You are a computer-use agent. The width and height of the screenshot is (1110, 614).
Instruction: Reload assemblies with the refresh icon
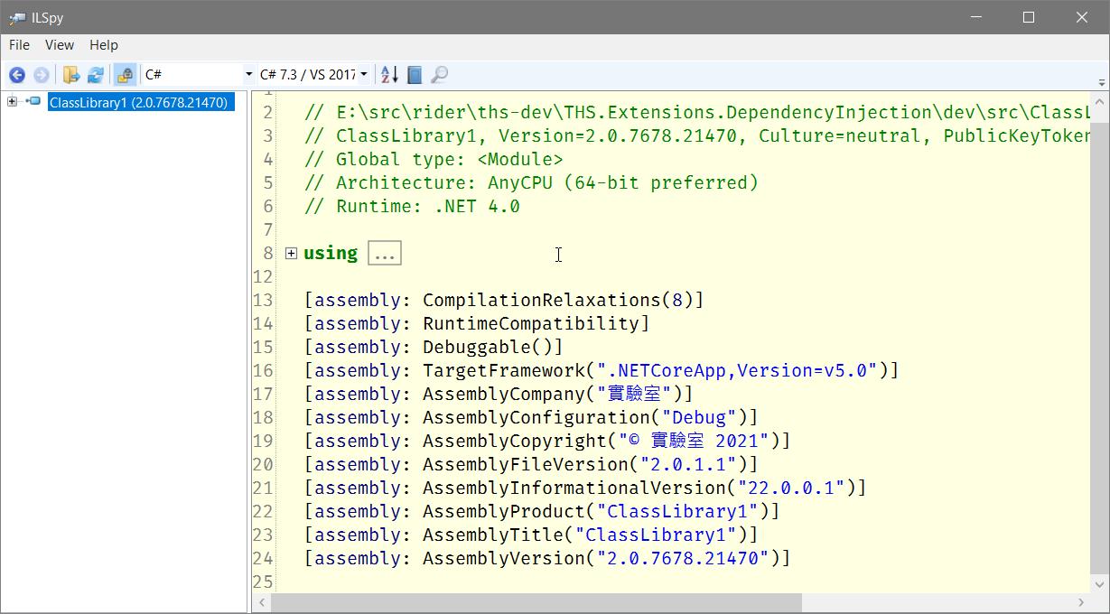point(95,75)
